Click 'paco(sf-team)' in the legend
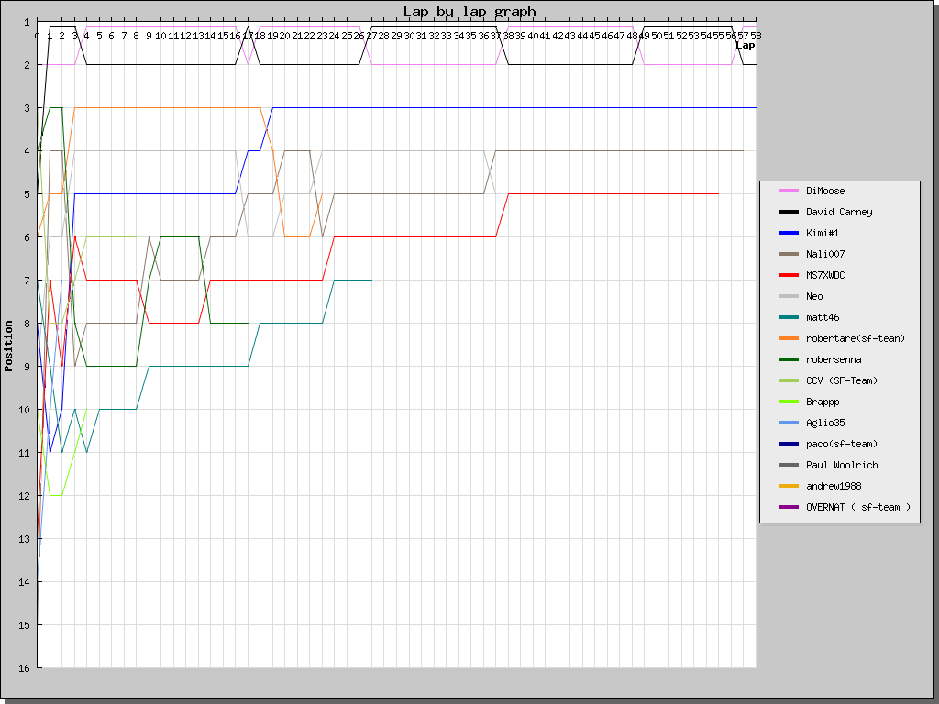Viewport: 939px width, 704px height. click(x=842, y=444)
